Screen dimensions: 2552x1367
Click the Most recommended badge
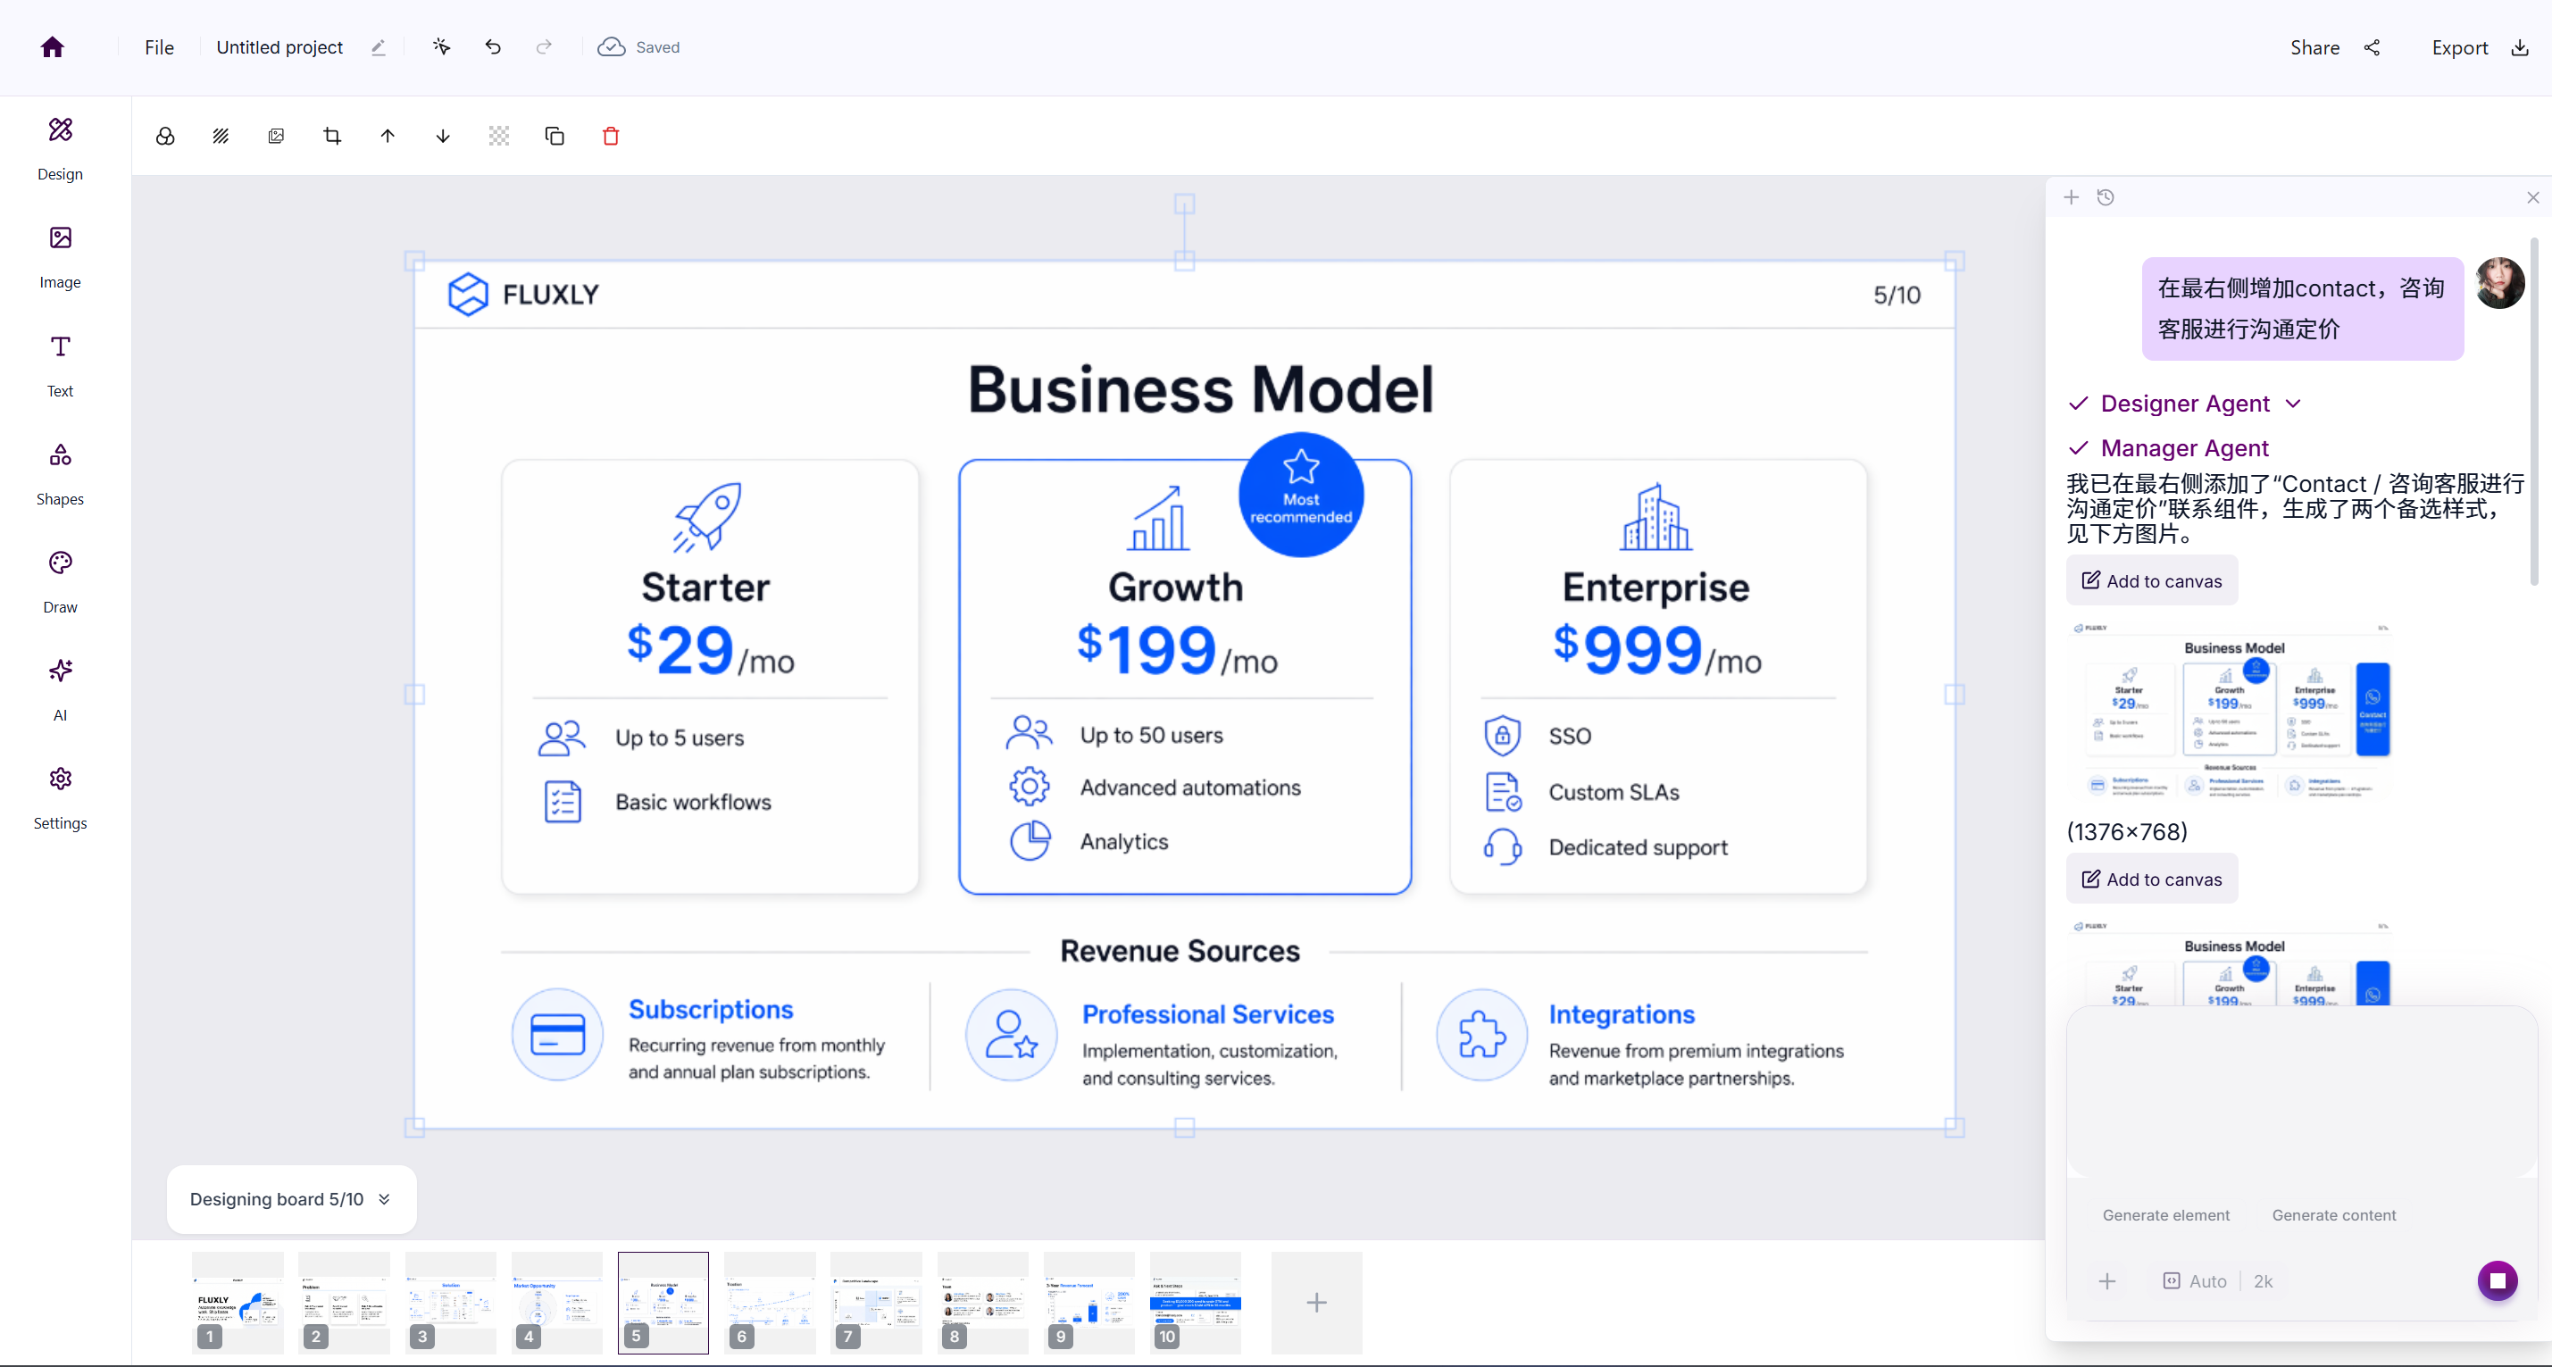[1301, 495]
